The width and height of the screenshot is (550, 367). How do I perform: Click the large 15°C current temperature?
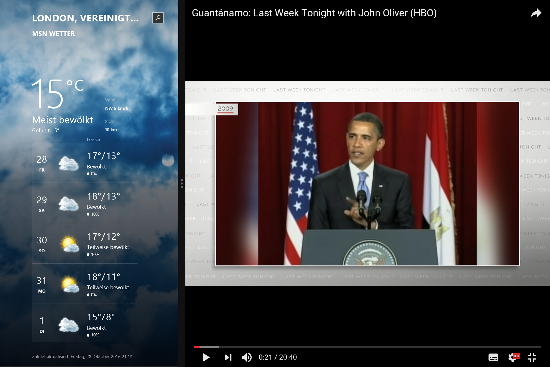(57, 94)
